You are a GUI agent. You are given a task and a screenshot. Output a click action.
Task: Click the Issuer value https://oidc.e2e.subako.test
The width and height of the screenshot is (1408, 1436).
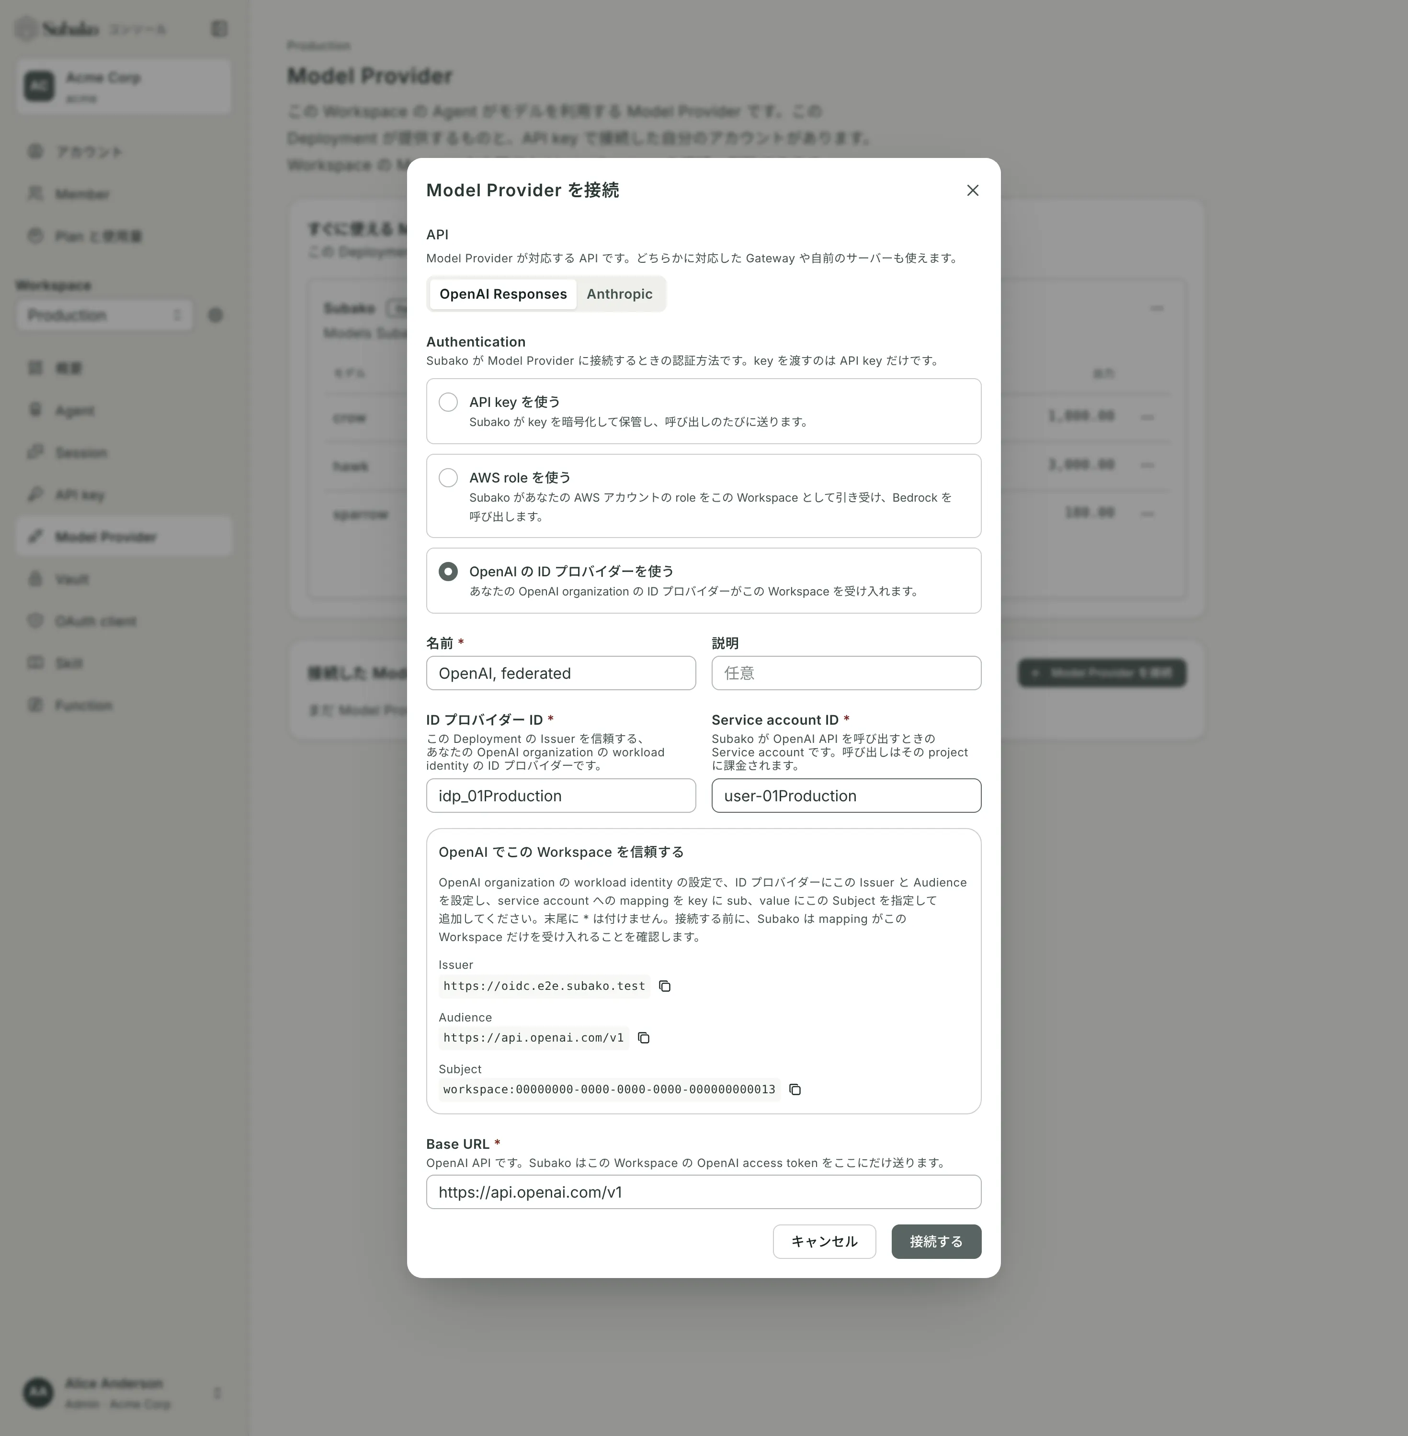click(x=544, y=986)
